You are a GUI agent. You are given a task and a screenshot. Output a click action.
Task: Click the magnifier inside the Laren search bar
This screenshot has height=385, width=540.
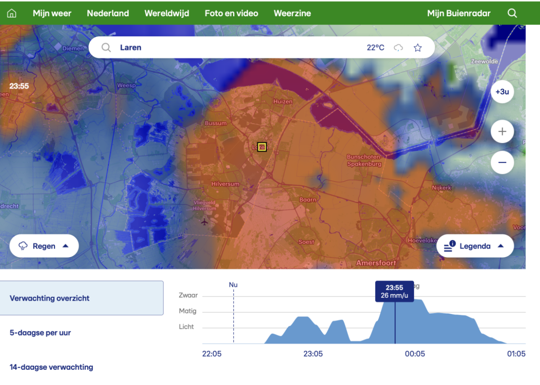(106, 47)
